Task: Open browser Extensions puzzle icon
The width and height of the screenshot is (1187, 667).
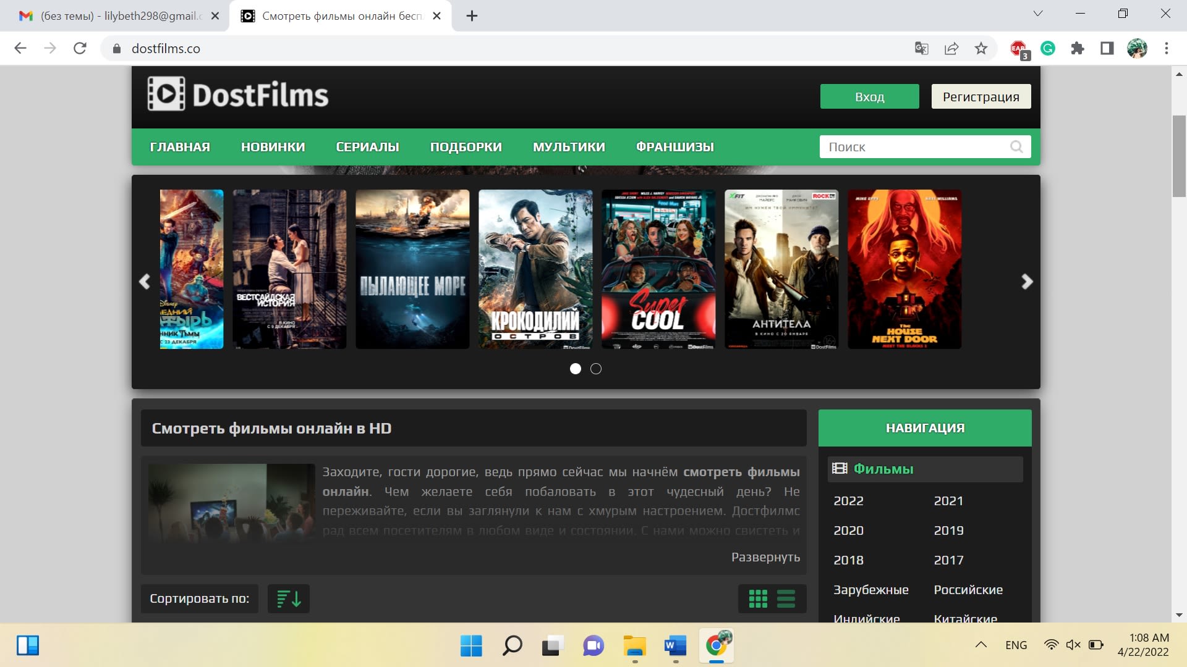Action: (1078, 48)
